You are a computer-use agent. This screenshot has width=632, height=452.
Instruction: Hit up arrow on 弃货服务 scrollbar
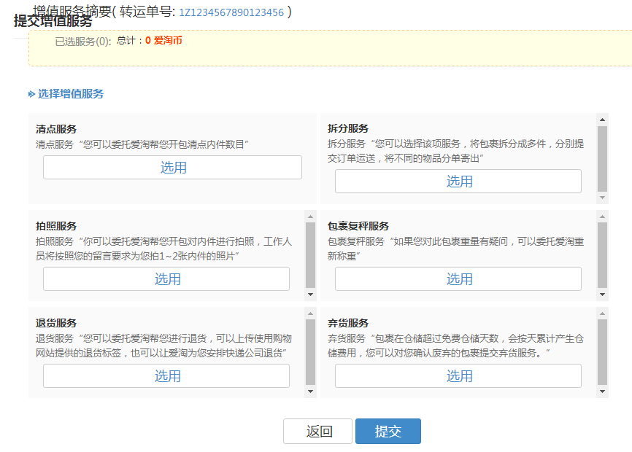point(602,313)
